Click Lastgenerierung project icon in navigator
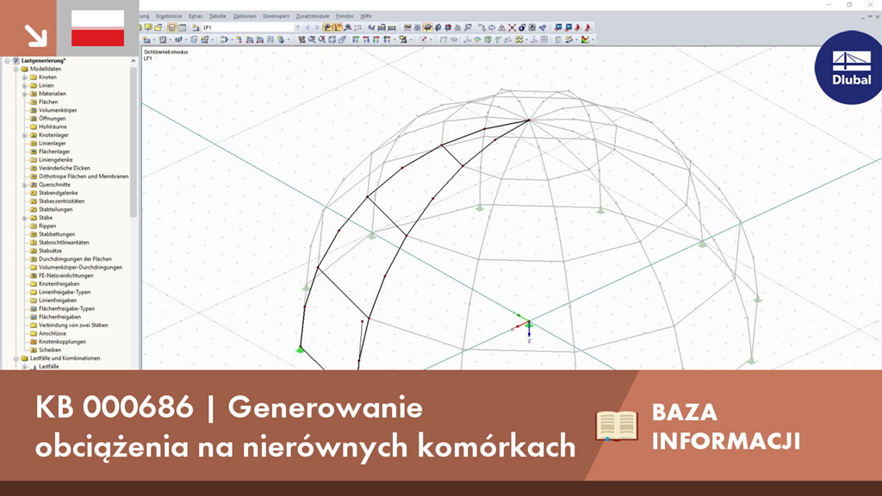 point(16,61)
